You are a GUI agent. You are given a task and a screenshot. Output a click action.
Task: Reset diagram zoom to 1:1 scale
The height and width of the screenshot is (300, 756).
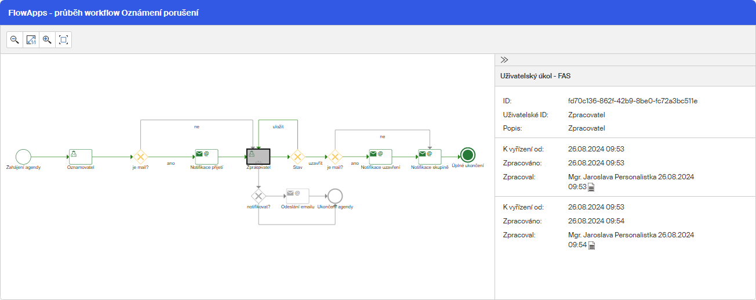(31, 40)
